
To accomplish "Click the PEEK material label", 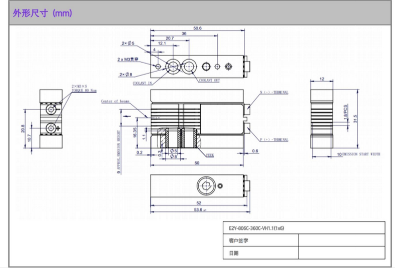I will point(210,156).
